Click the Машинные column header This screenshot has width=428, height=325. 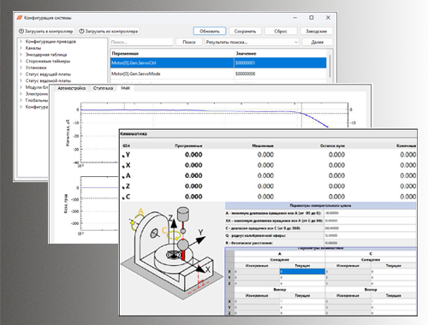pyautogui.click(x=263, y=145)
